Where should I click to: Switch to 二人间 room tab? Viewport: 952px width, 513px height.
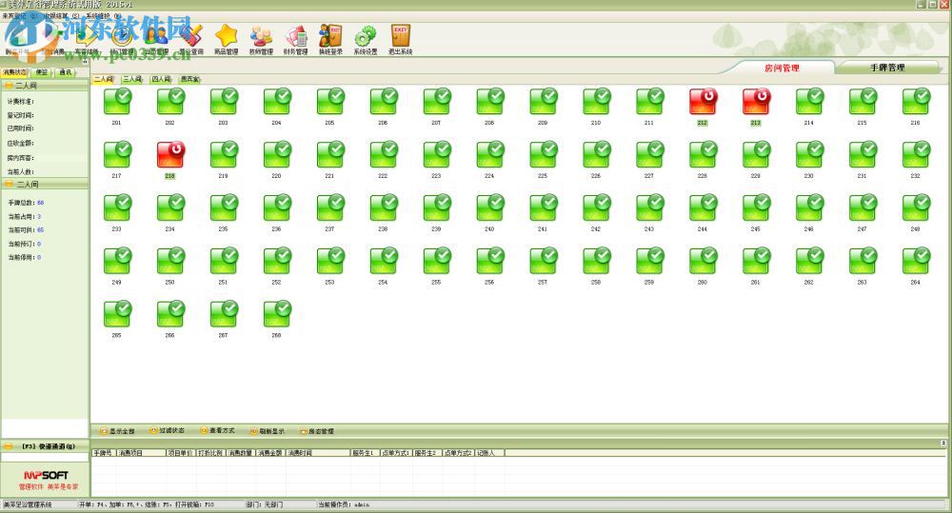pos(104,79)
